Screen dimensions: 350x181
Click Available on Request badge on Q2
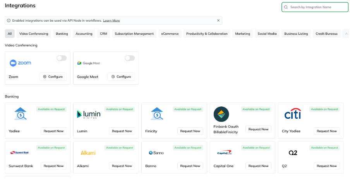tap(324, 148)
